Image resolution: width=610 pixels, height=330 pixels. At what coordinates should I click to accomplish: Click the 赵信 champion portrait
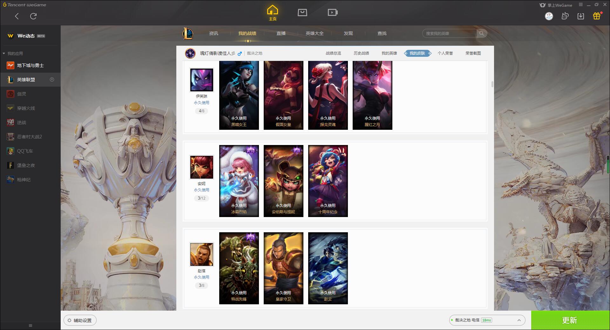click(x=202, y=254)
